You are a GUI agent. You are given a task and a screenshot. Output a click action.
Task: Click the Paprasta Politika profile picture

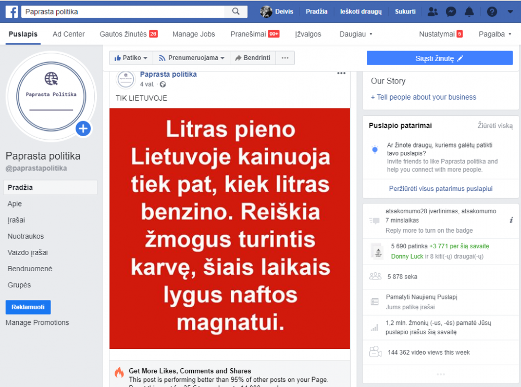(51, 96)
